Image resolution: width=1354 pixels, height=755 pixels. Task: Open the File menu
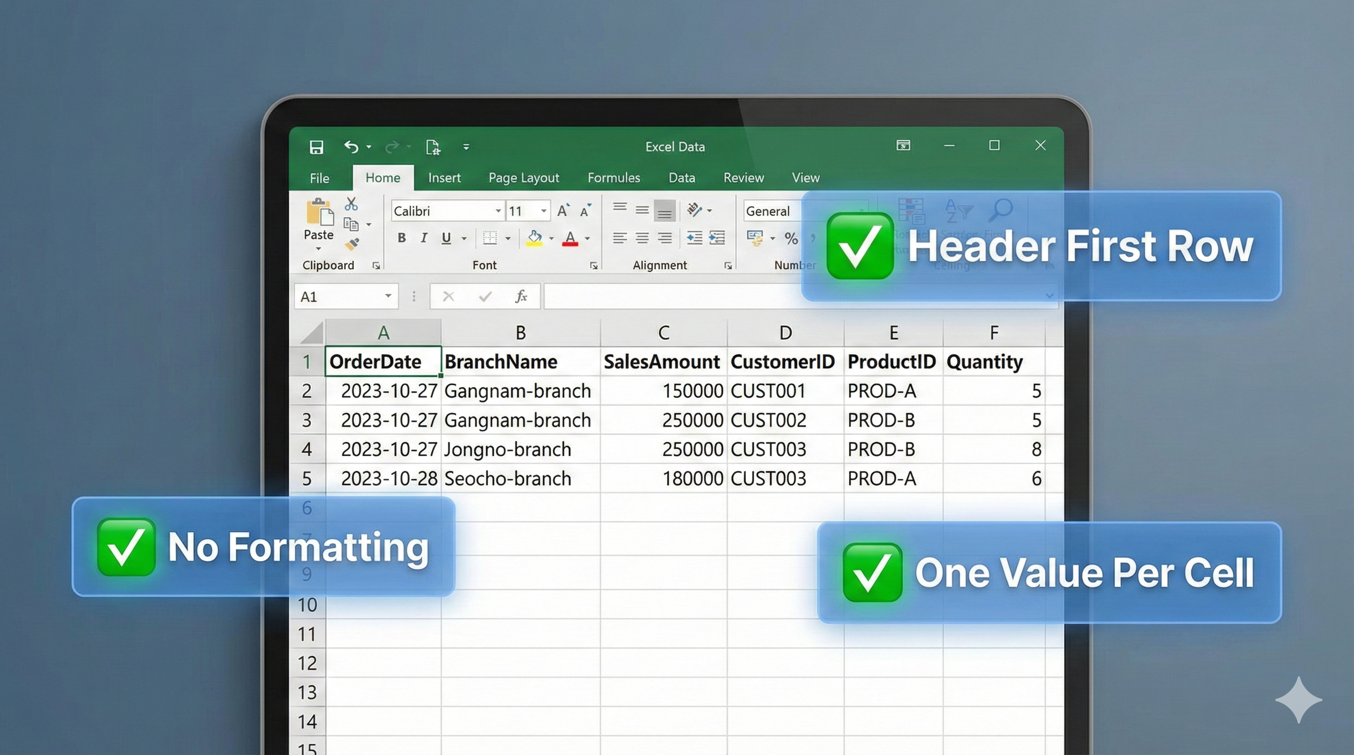click(319, 178)
